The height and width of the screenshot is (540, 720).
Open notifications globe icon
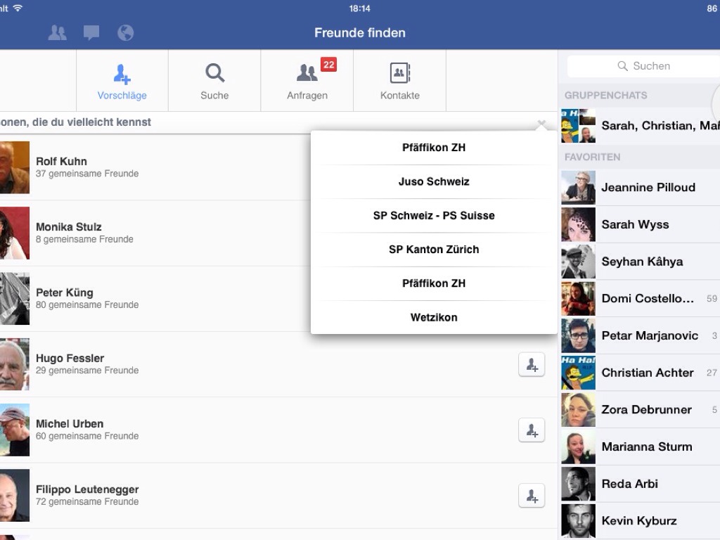125,32
